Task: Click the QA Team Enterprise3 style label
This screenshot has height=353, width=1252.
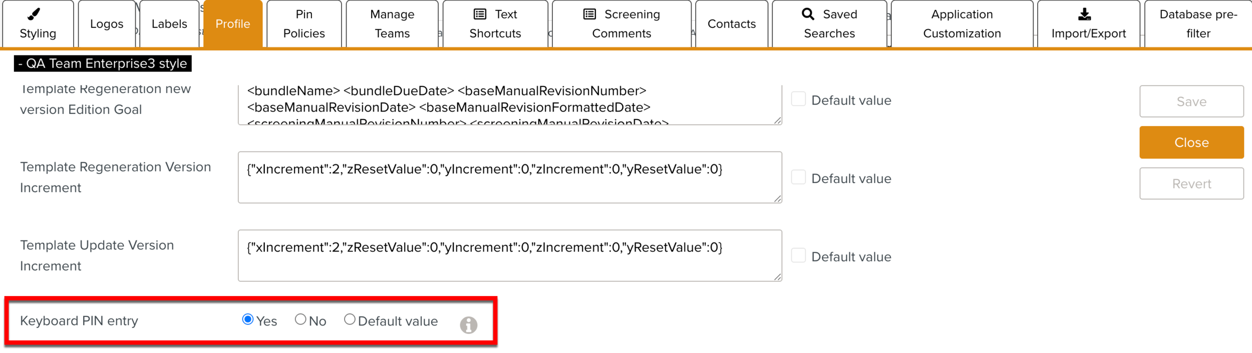Action: click(103, 63)
